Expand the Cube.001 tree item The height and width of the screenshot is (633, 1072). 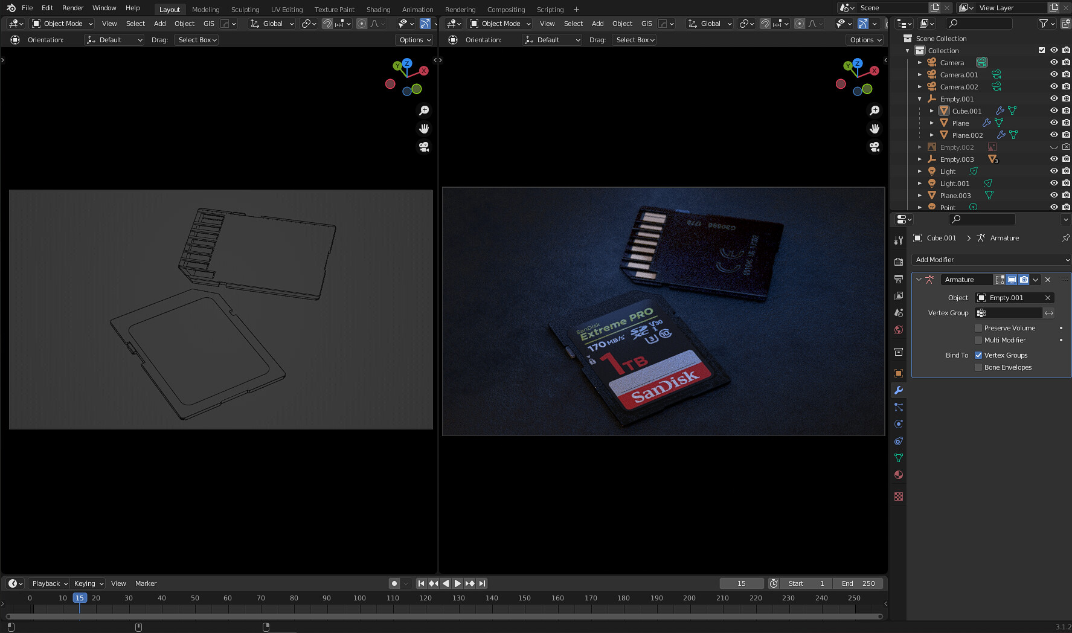(x=932, y=111)
